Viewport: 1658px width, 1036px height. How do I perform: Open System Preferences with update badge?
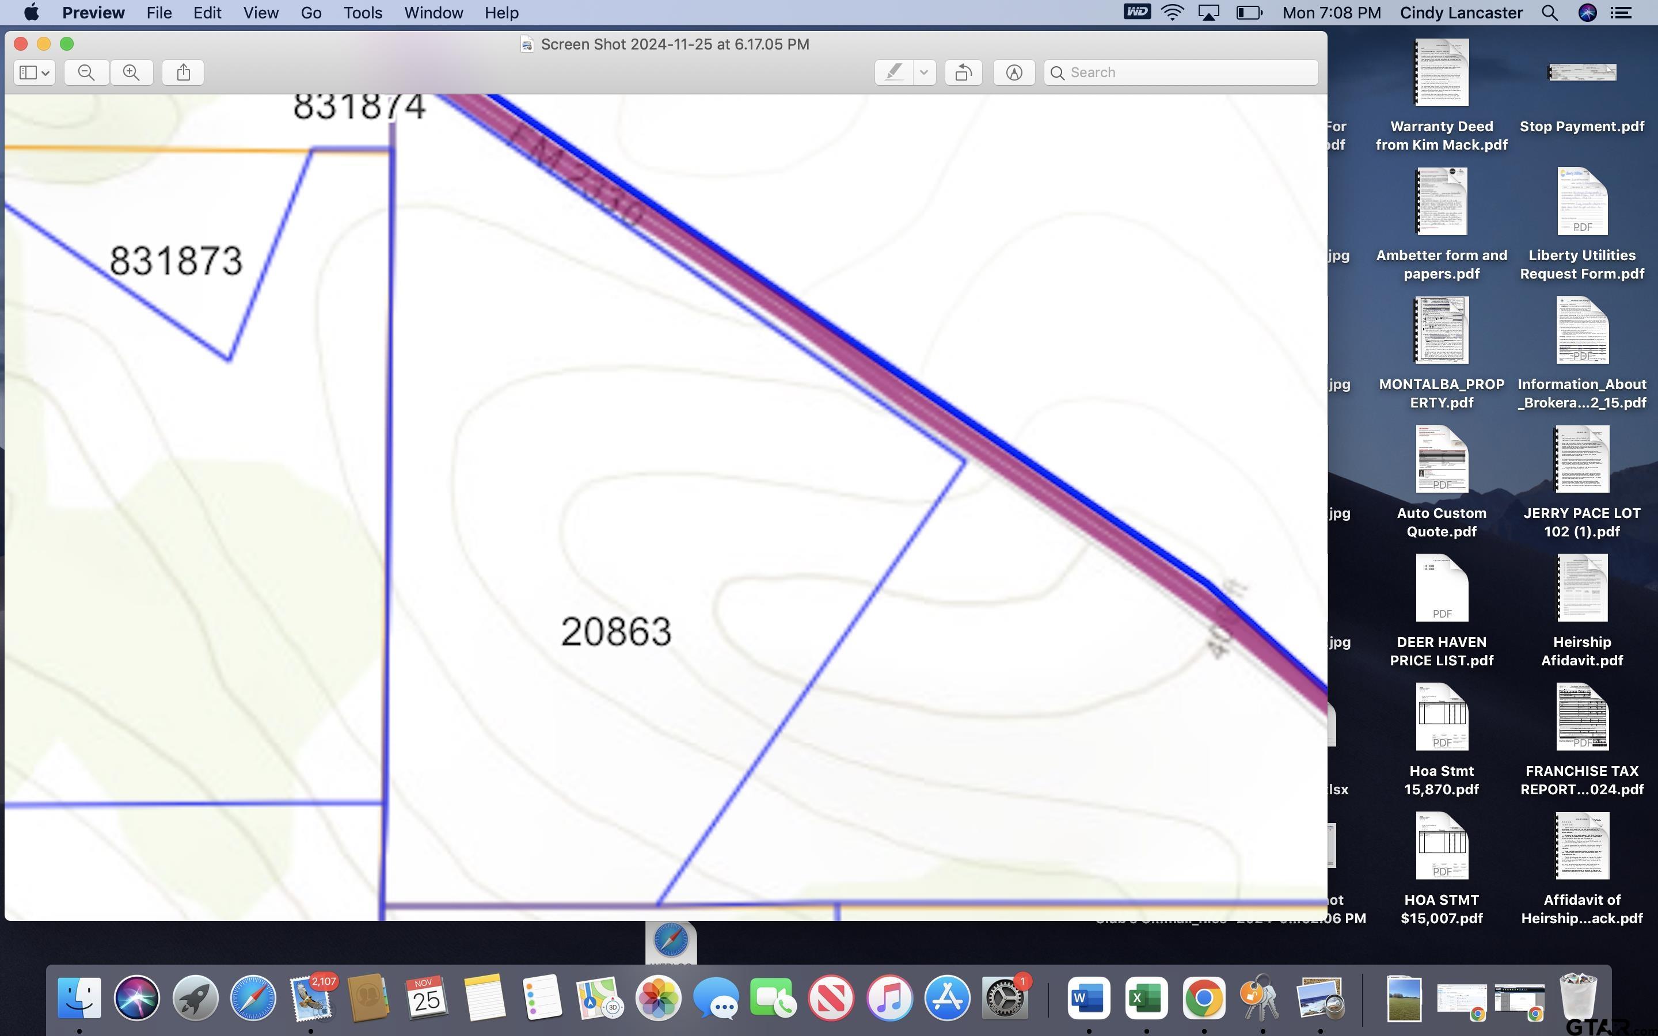[x=1005, y=997]
